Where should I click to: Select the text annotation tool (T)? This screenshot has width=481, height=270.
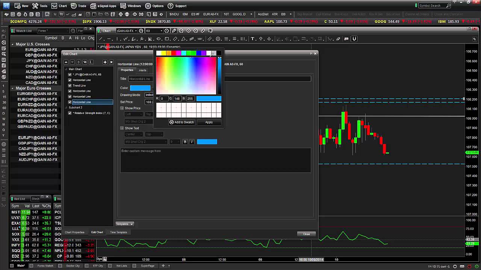coord(253,39)
